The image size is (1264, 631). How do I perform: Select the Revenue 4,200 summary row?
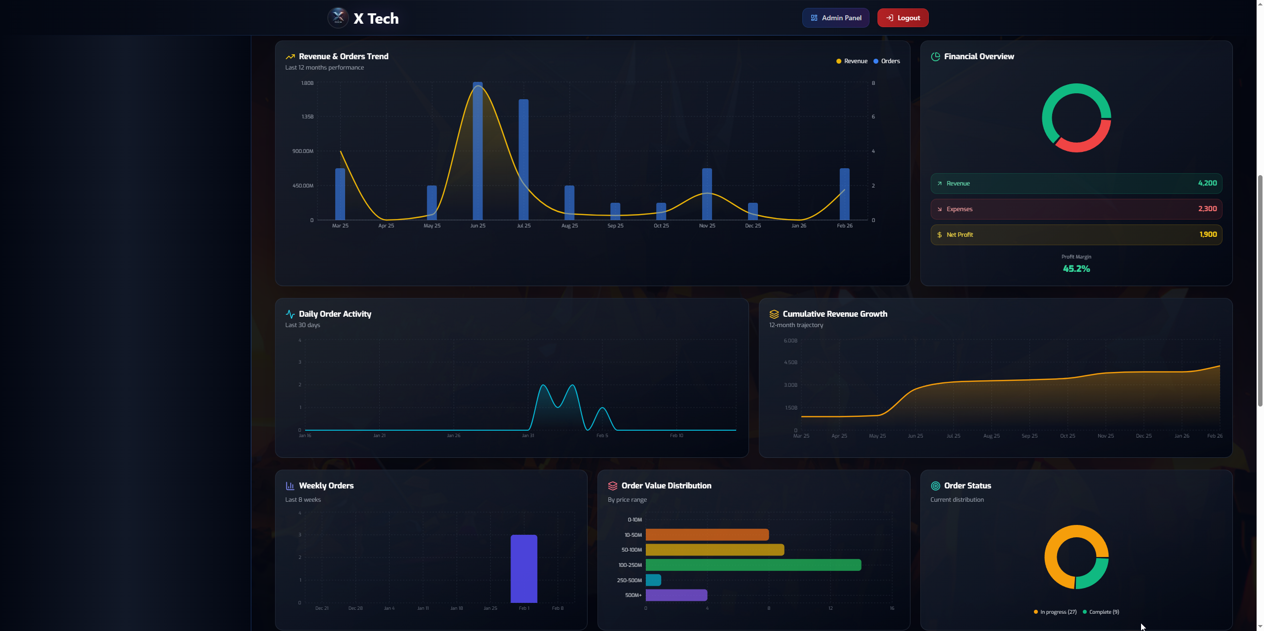[x=1076, y=184]
